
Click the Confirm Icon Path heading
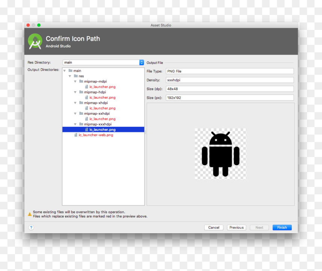coord(73,39)
